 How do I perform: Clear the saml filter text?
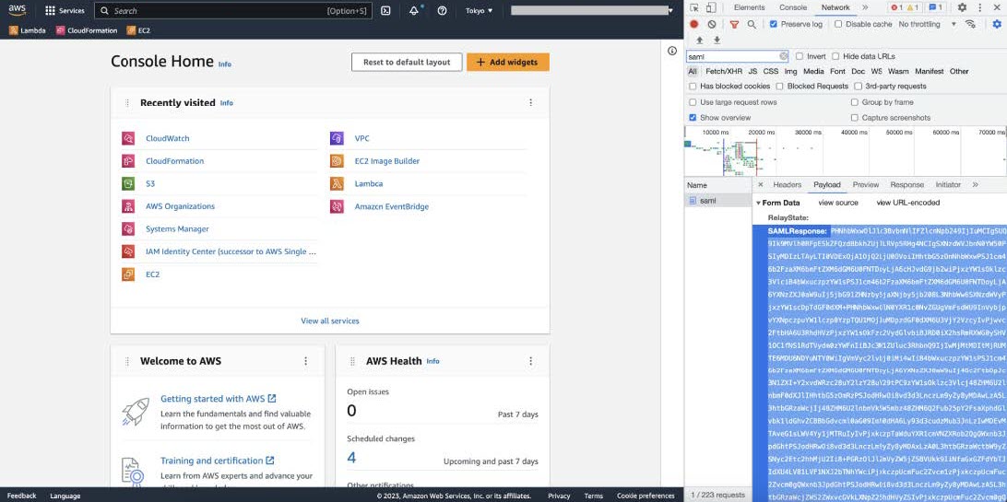pos(784,56)
